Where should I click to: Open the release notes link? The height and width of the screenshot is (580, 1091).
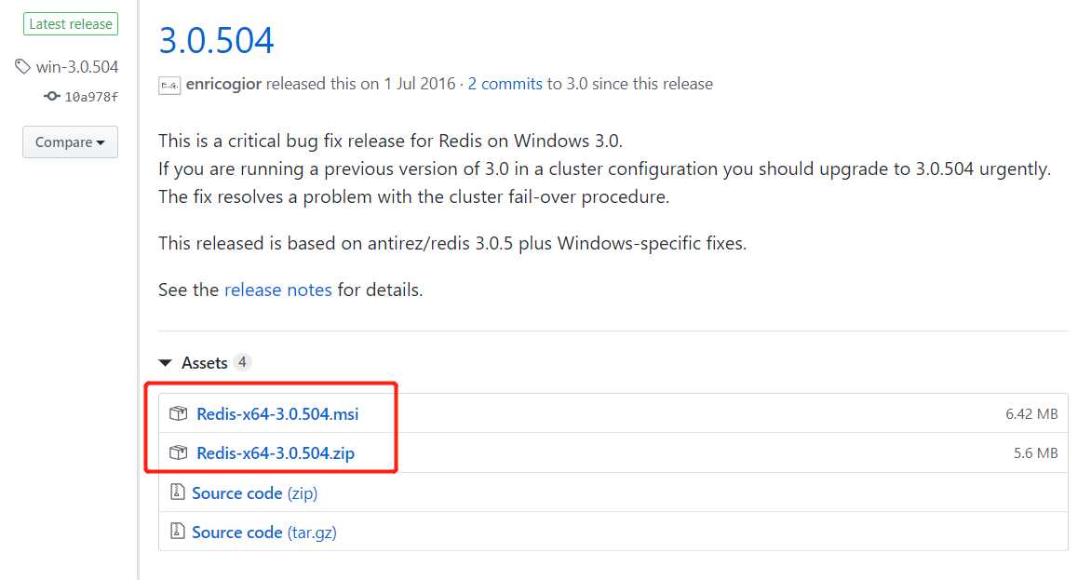pos(278,290)
